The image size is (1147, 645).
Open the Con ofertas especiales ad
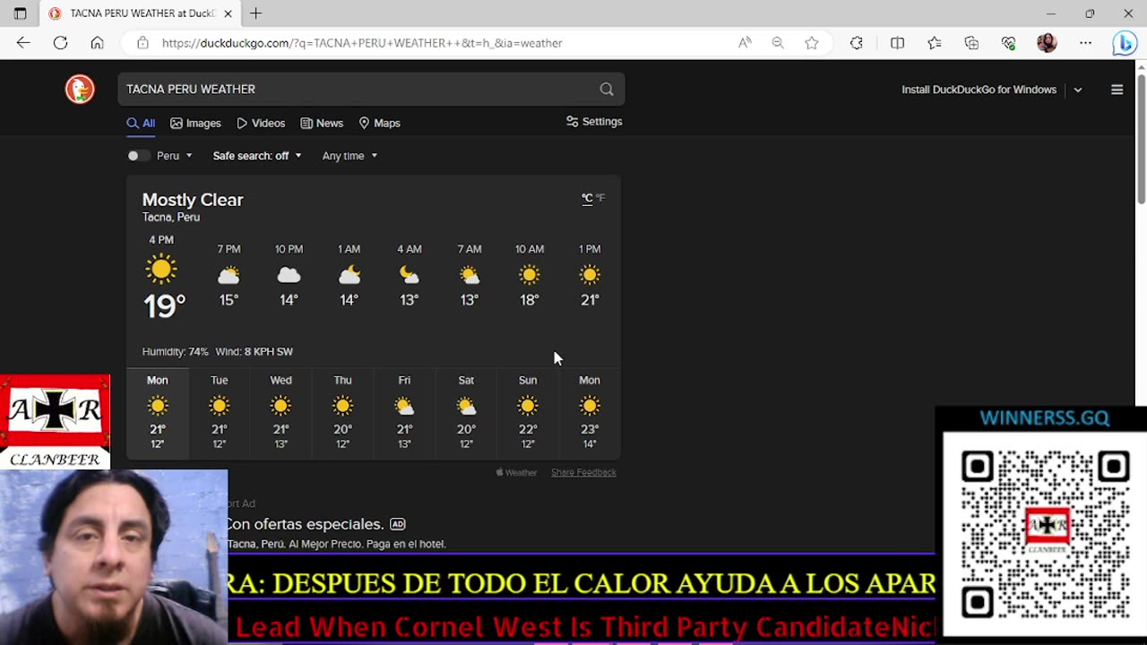305,524
